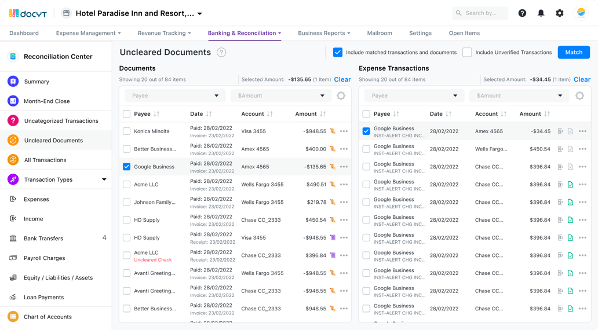This screenshot has width=598, height=330.
Task: Click green document icon in fourth Google Business transaction row
Action: [x=570, y=185]
